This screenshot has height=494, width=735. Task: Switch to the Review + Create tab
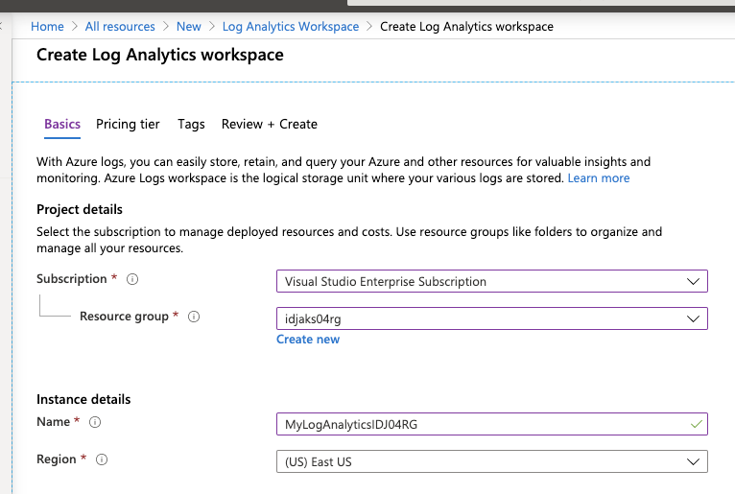(x=270, y=124)
